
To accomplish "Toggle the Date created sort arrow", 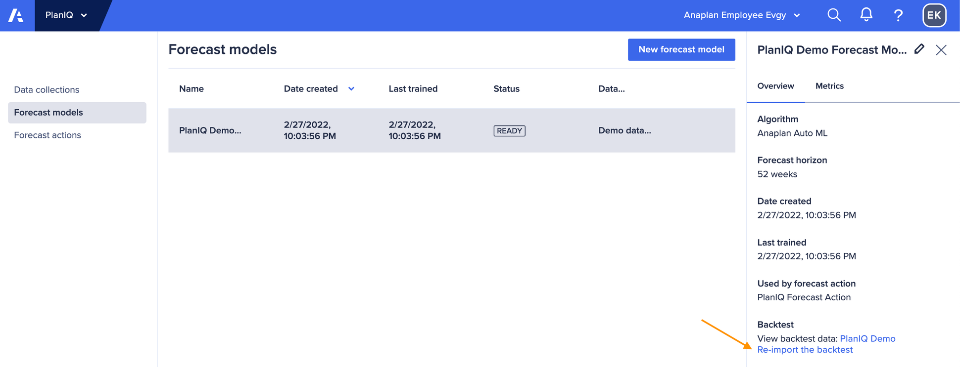I will (351, 89).
